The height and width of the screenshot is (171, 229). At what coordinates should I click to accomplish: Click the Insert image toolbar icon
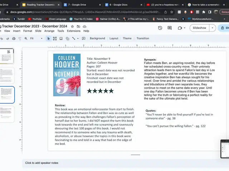[x=61, y=38]
